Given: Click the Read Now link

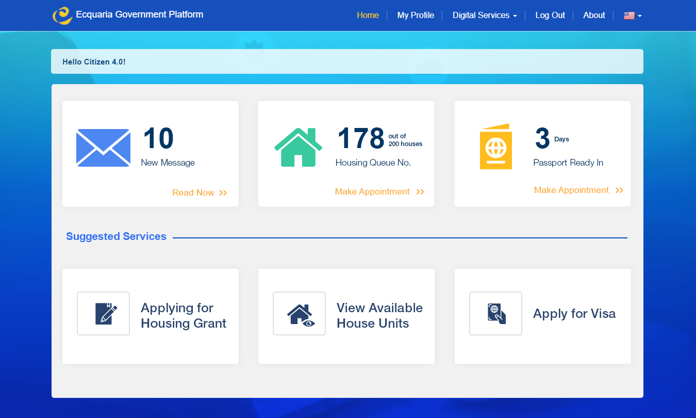Looking at the screenshot, I should [x=193, y=193].
